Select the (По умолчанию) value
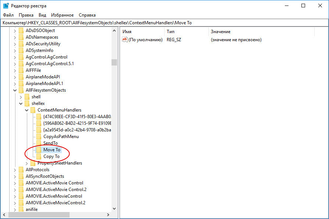The image size is (329, 219). click(x=145, y=40)
